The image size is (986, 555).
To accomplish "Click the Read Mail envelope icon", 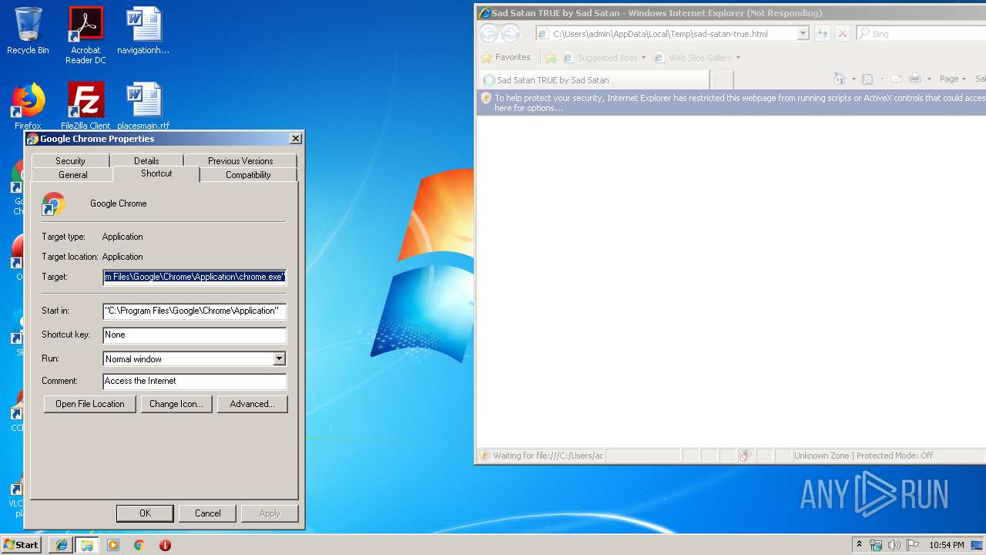I will click(897, 79).
